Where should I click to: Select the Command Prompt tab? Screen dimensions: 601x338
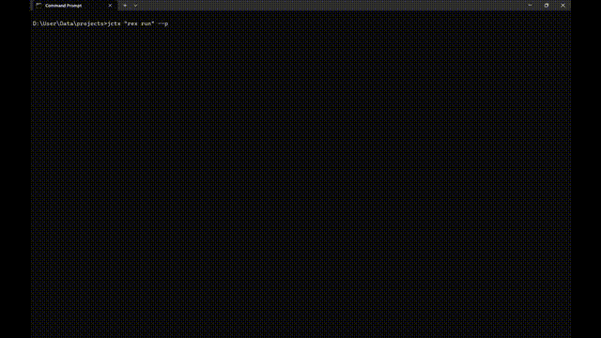(75, 6)
